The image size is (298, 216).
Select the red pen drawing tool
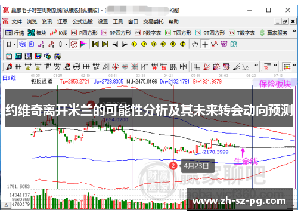(x=9, y=67)
